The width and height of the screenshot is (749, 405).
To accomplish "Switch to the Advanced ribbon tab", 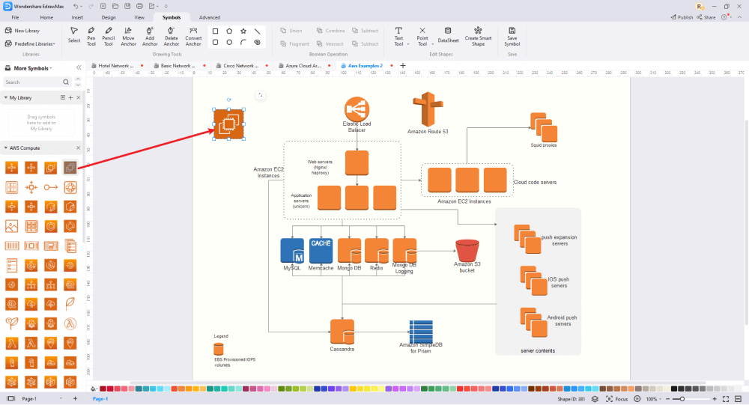I will tap(209, 17).
